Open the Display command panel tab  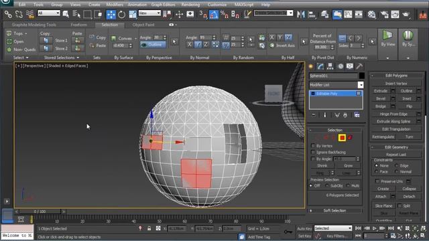[350, 66]
